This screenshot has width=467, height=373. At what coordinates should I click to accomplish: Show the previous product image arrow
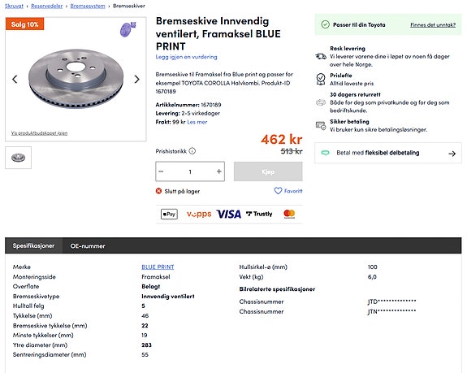[x=15, y=80]
